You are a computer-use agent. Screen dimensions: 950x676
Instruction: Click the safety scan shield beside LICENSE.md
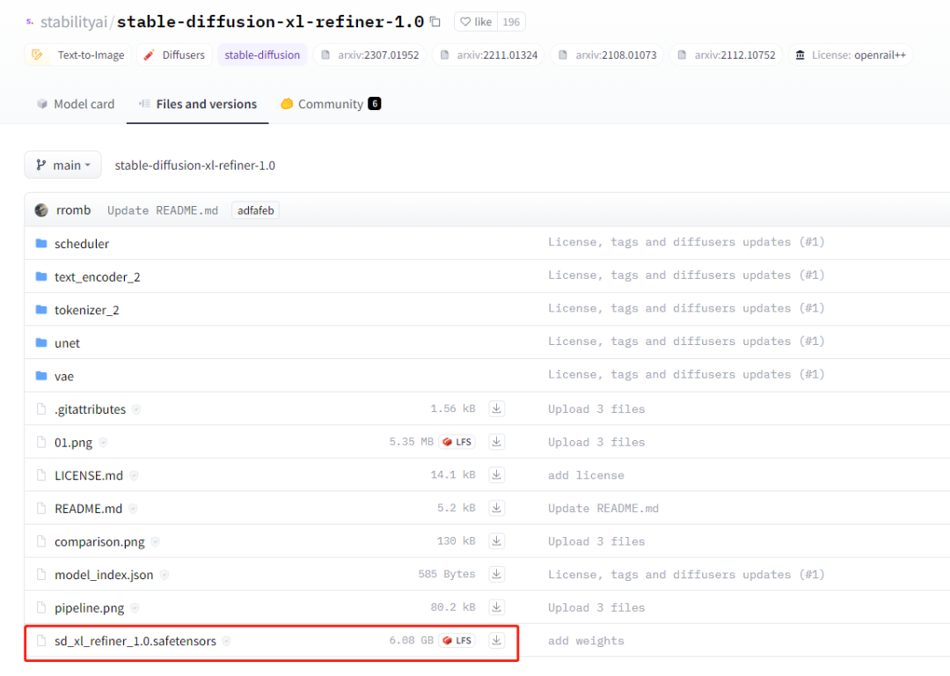[x=134, y=475]
